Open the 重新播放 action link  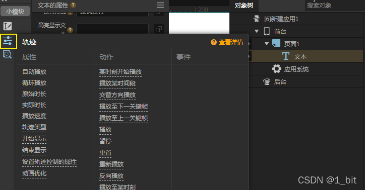111,164
